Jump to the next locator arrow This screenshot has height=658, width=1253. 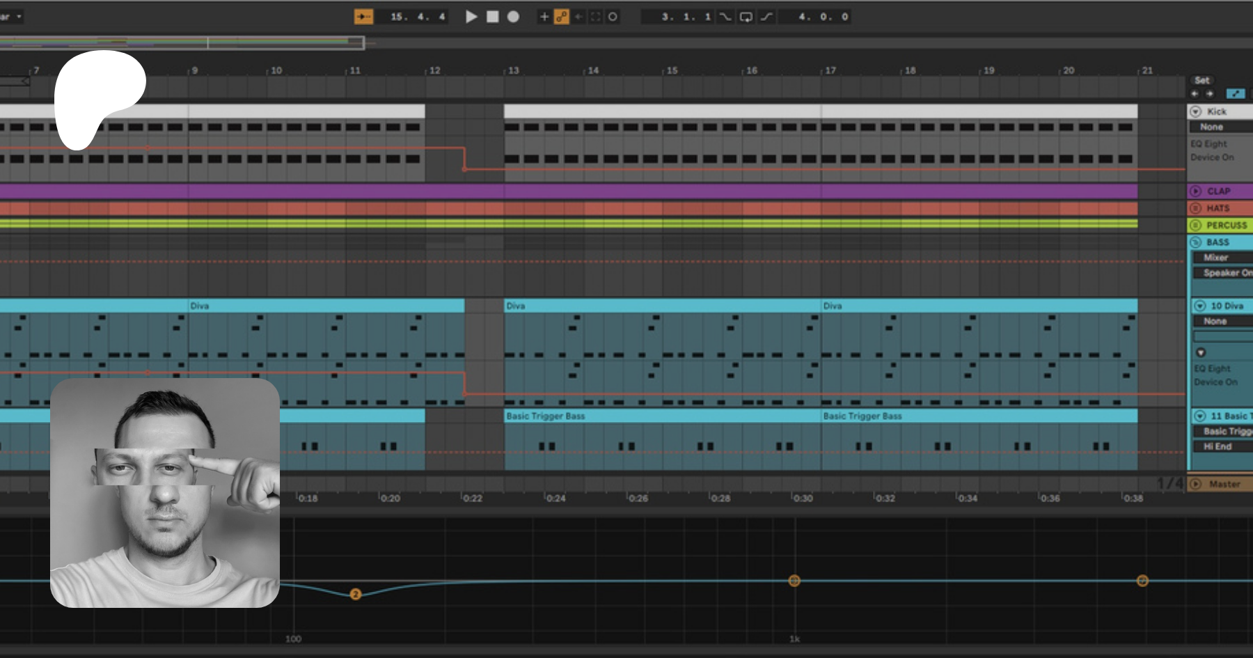[x=1210, y=94]
